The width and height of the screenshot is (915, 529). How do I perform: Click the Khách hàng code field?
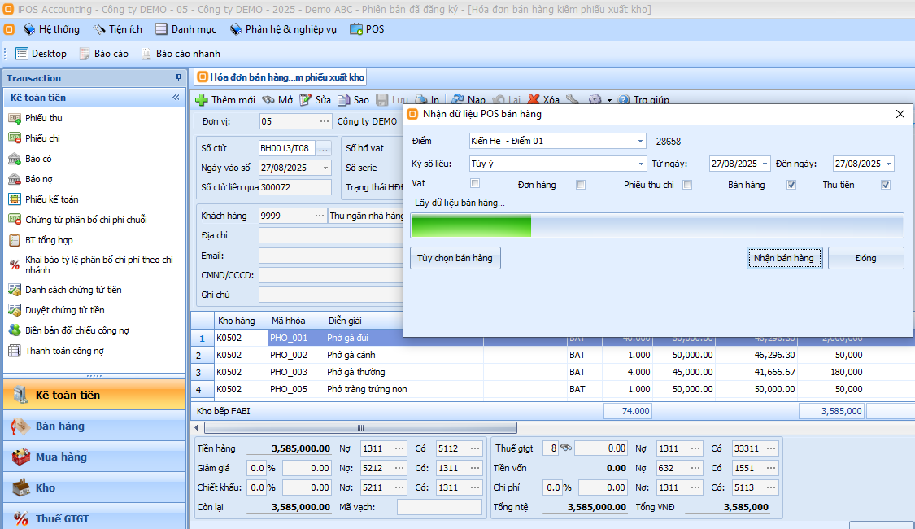[x=285, y=216]
